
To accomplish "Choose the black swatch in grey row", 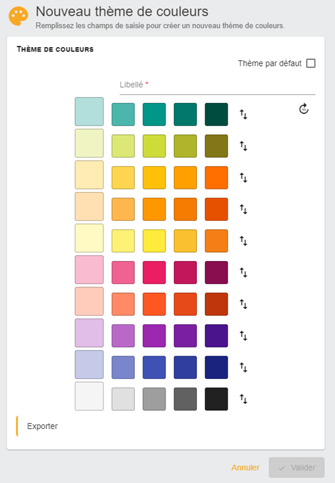I will click(216, 399).
